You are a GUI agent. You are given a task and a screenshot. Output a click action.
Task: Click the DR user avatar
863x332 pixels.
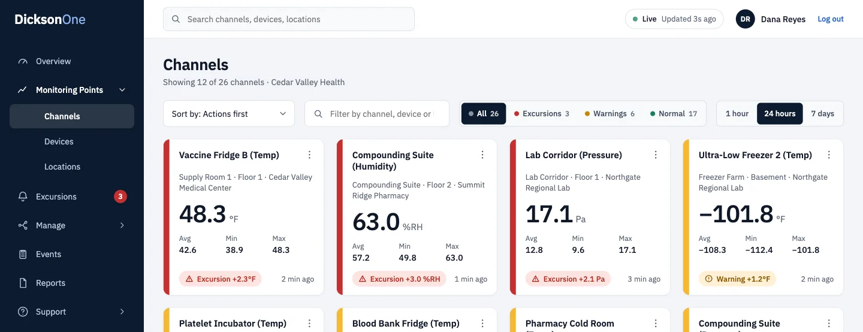tap(745, 19)
